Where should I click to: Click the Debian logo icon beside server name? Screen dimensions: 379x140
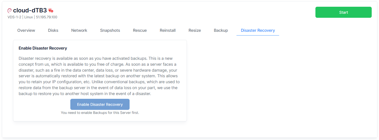(9, 11)
